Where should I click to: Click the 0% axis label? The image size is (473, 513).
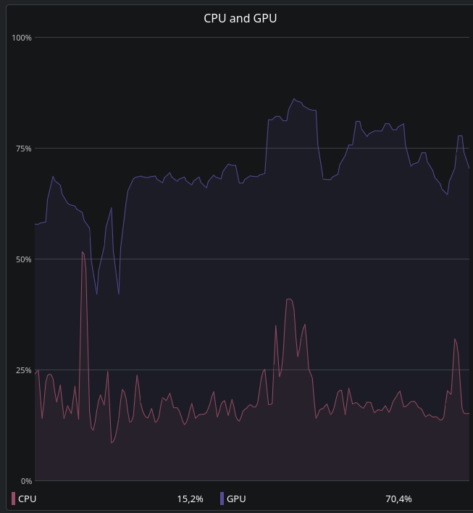26,481
